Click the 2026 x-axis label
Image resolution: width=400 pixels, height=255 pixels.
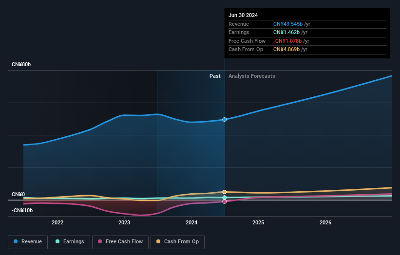point(325,222)
